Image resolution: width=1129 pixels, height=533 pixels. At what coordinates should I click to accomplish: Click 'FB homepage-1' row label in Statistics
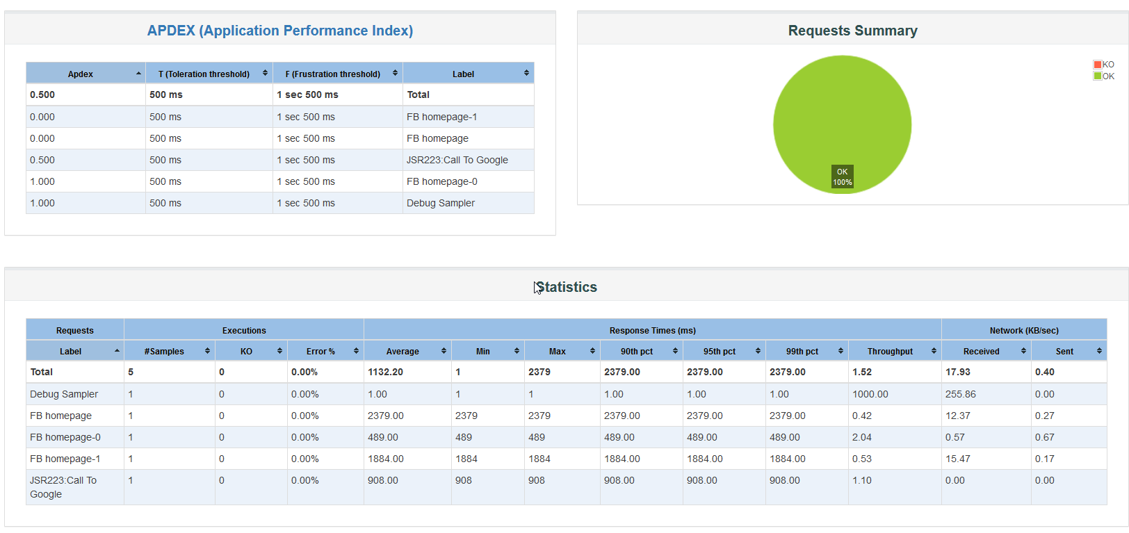pos(65,459)
